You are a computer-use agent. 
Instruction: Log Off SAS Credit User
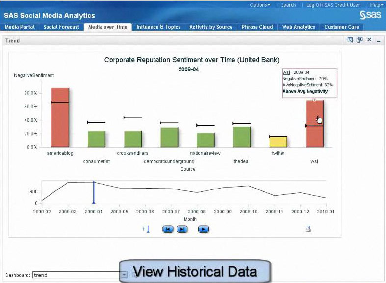[333, 5]
